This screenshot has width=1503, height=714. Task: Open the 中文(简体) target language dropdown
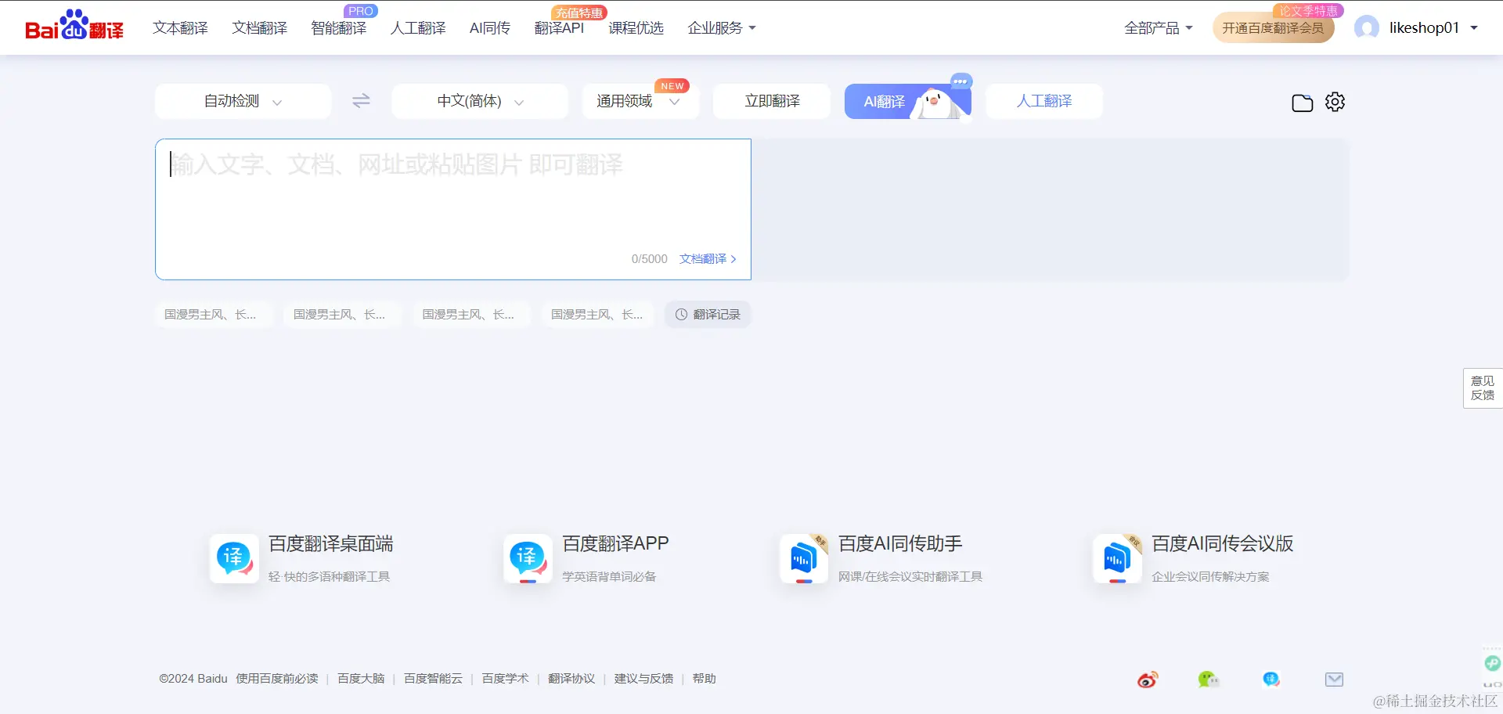pyautogui.click(x=480, y=101)
